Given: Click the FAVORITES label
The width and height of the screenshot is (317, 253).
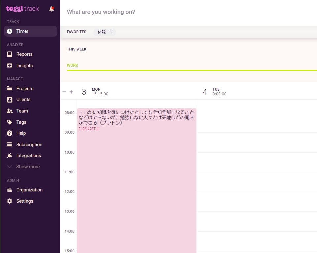Looking at the screenshot, I should pos(77,32).
